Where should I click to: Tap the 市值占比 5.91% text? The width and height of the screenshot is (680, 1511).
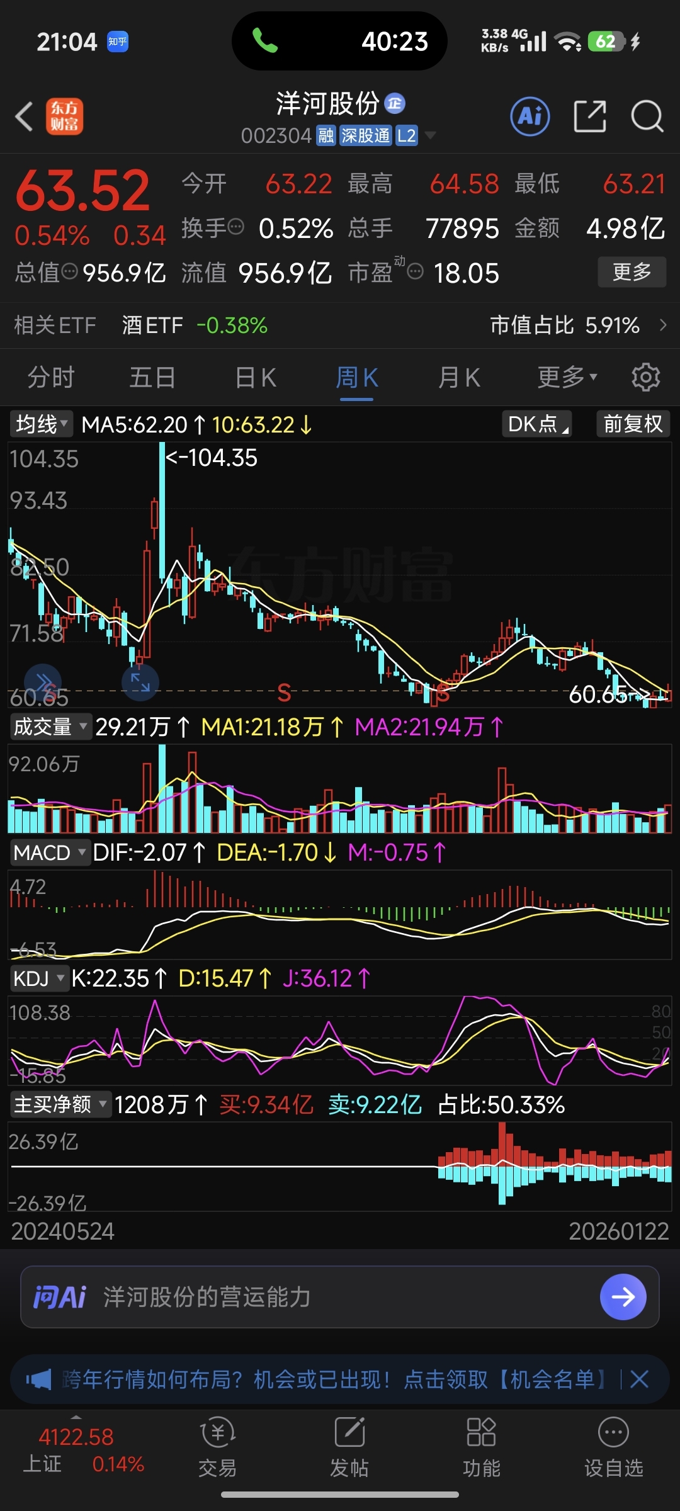tap(565, 325)
